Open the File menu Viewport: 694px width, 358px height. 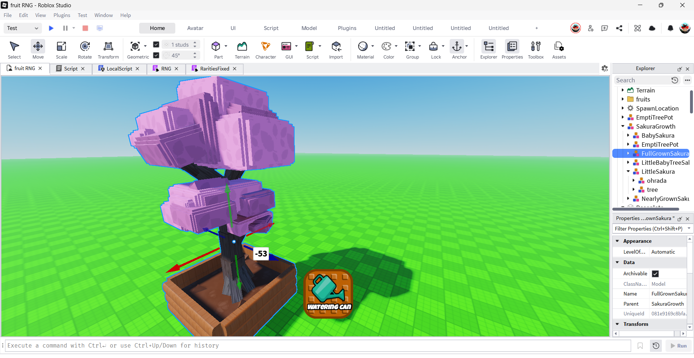pyautogui.click(x=8, y=15)
